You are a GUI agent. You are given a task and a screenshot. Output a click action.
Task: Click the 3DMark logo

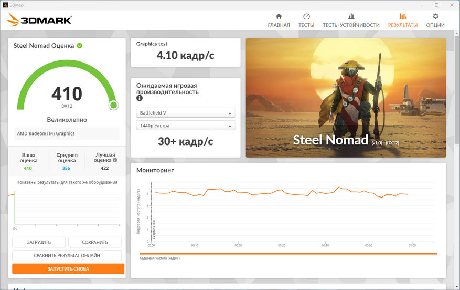click(x=39, y=19)
